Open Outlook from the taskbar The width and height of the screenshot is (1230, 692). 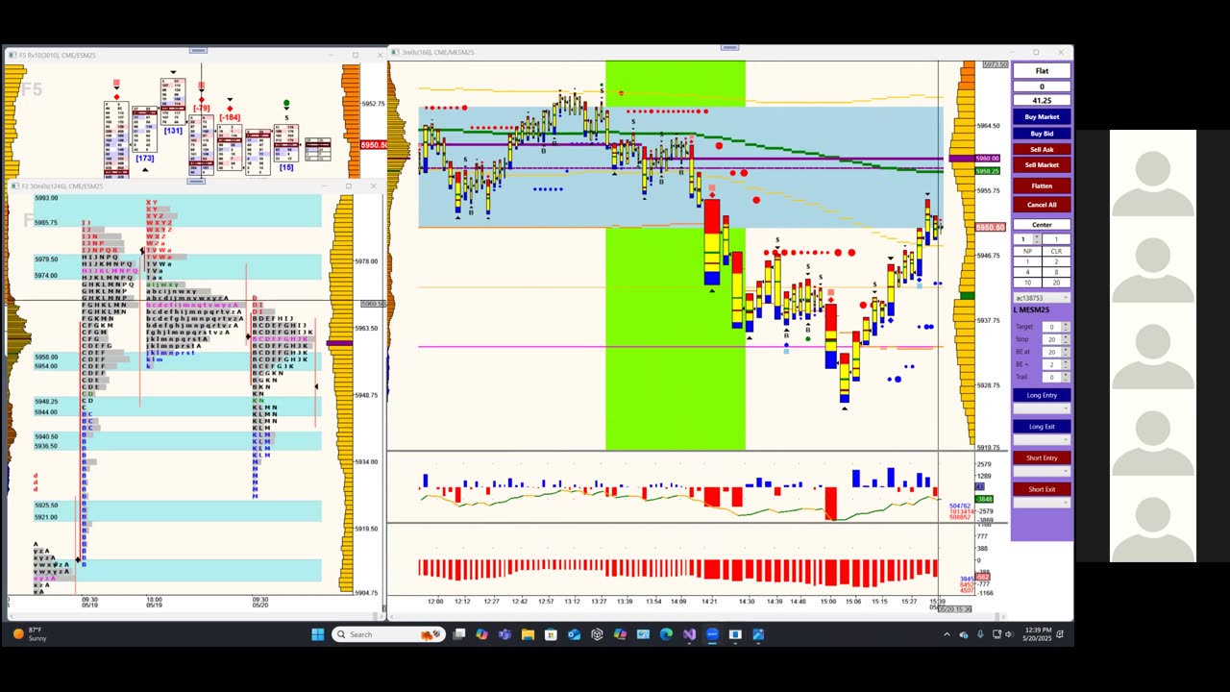[x=574, y=634]
